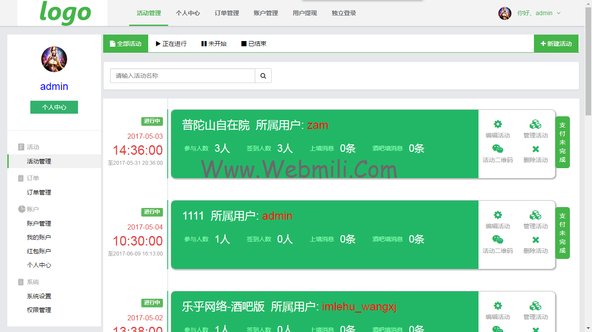The width and height of the screenshot is (592, 332).
Task: Click the red username imlehu_wangxj
Action: pos(359,307)
